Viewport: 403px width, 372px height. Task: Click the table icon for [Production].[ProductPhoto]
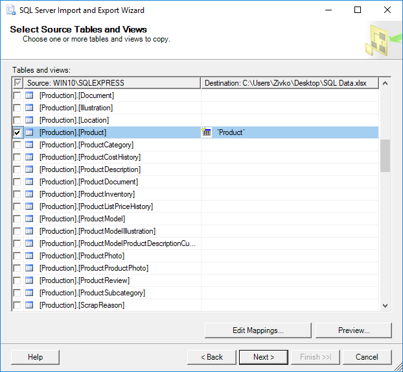click(x=29, y=256)
